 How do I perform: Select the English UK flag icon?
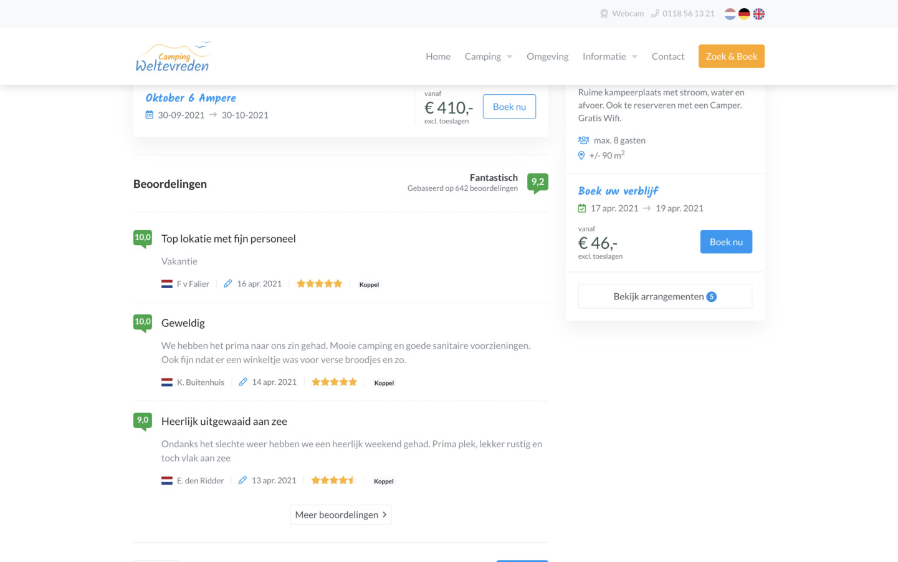pos(758,14)
